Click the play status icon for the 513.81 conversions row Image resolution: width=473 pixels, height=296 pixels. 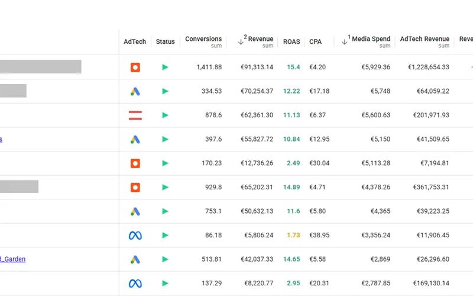click(x=165, y=259)
